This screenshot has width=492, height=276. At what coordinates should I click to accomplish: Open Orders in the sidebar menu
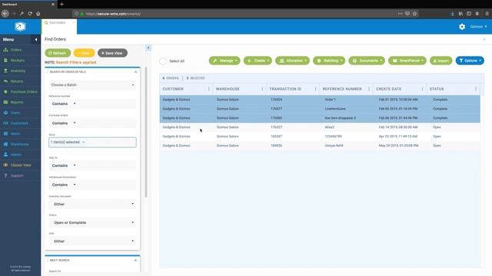15,50
